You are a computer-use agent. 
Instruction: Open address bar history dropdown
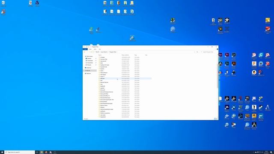pyautogui.click(x=194, y=52)
